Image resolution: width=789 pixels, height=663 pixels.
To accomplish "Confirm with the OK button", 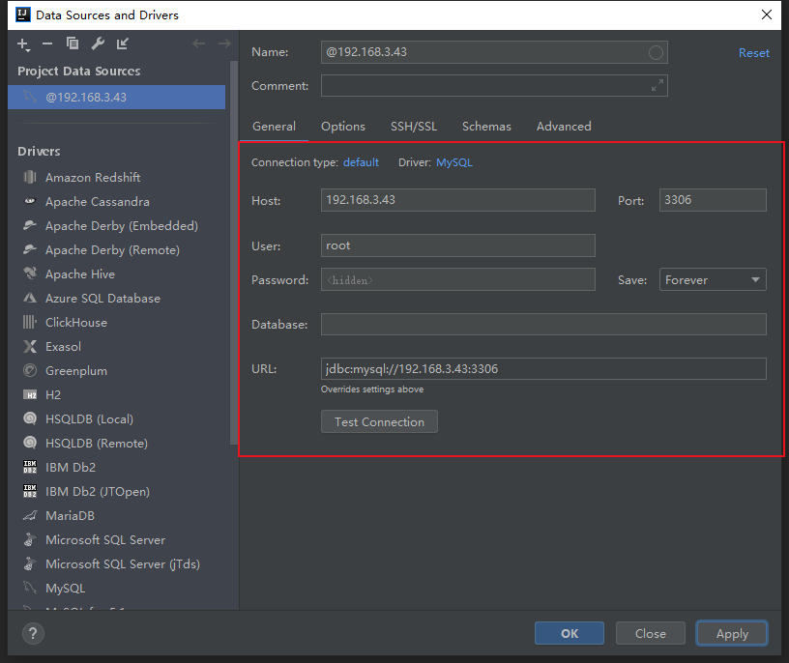I will pyautogui.click(x=570, y=633).
